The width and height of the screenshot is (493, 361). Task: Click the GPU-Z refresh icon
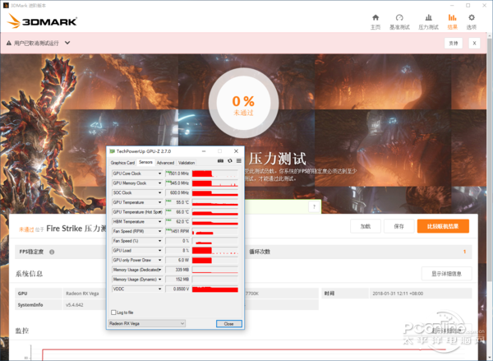click(229, 161)
